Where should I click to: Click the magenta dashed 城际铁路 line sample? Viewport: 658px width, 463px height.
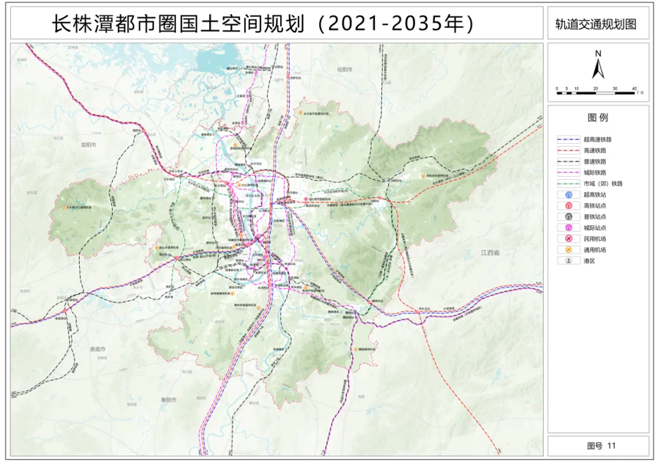pos(569,172)
